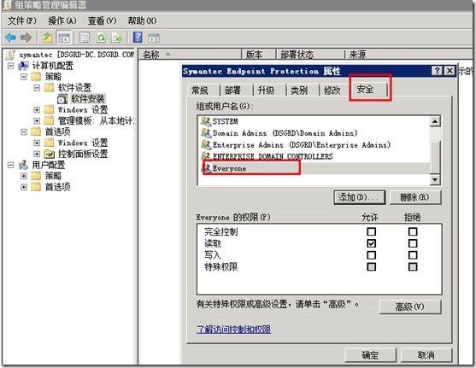This screenshot has height=368, width=476.
Task: Collapse 首选项 under 计算机配置
Action: pos(24,132)
